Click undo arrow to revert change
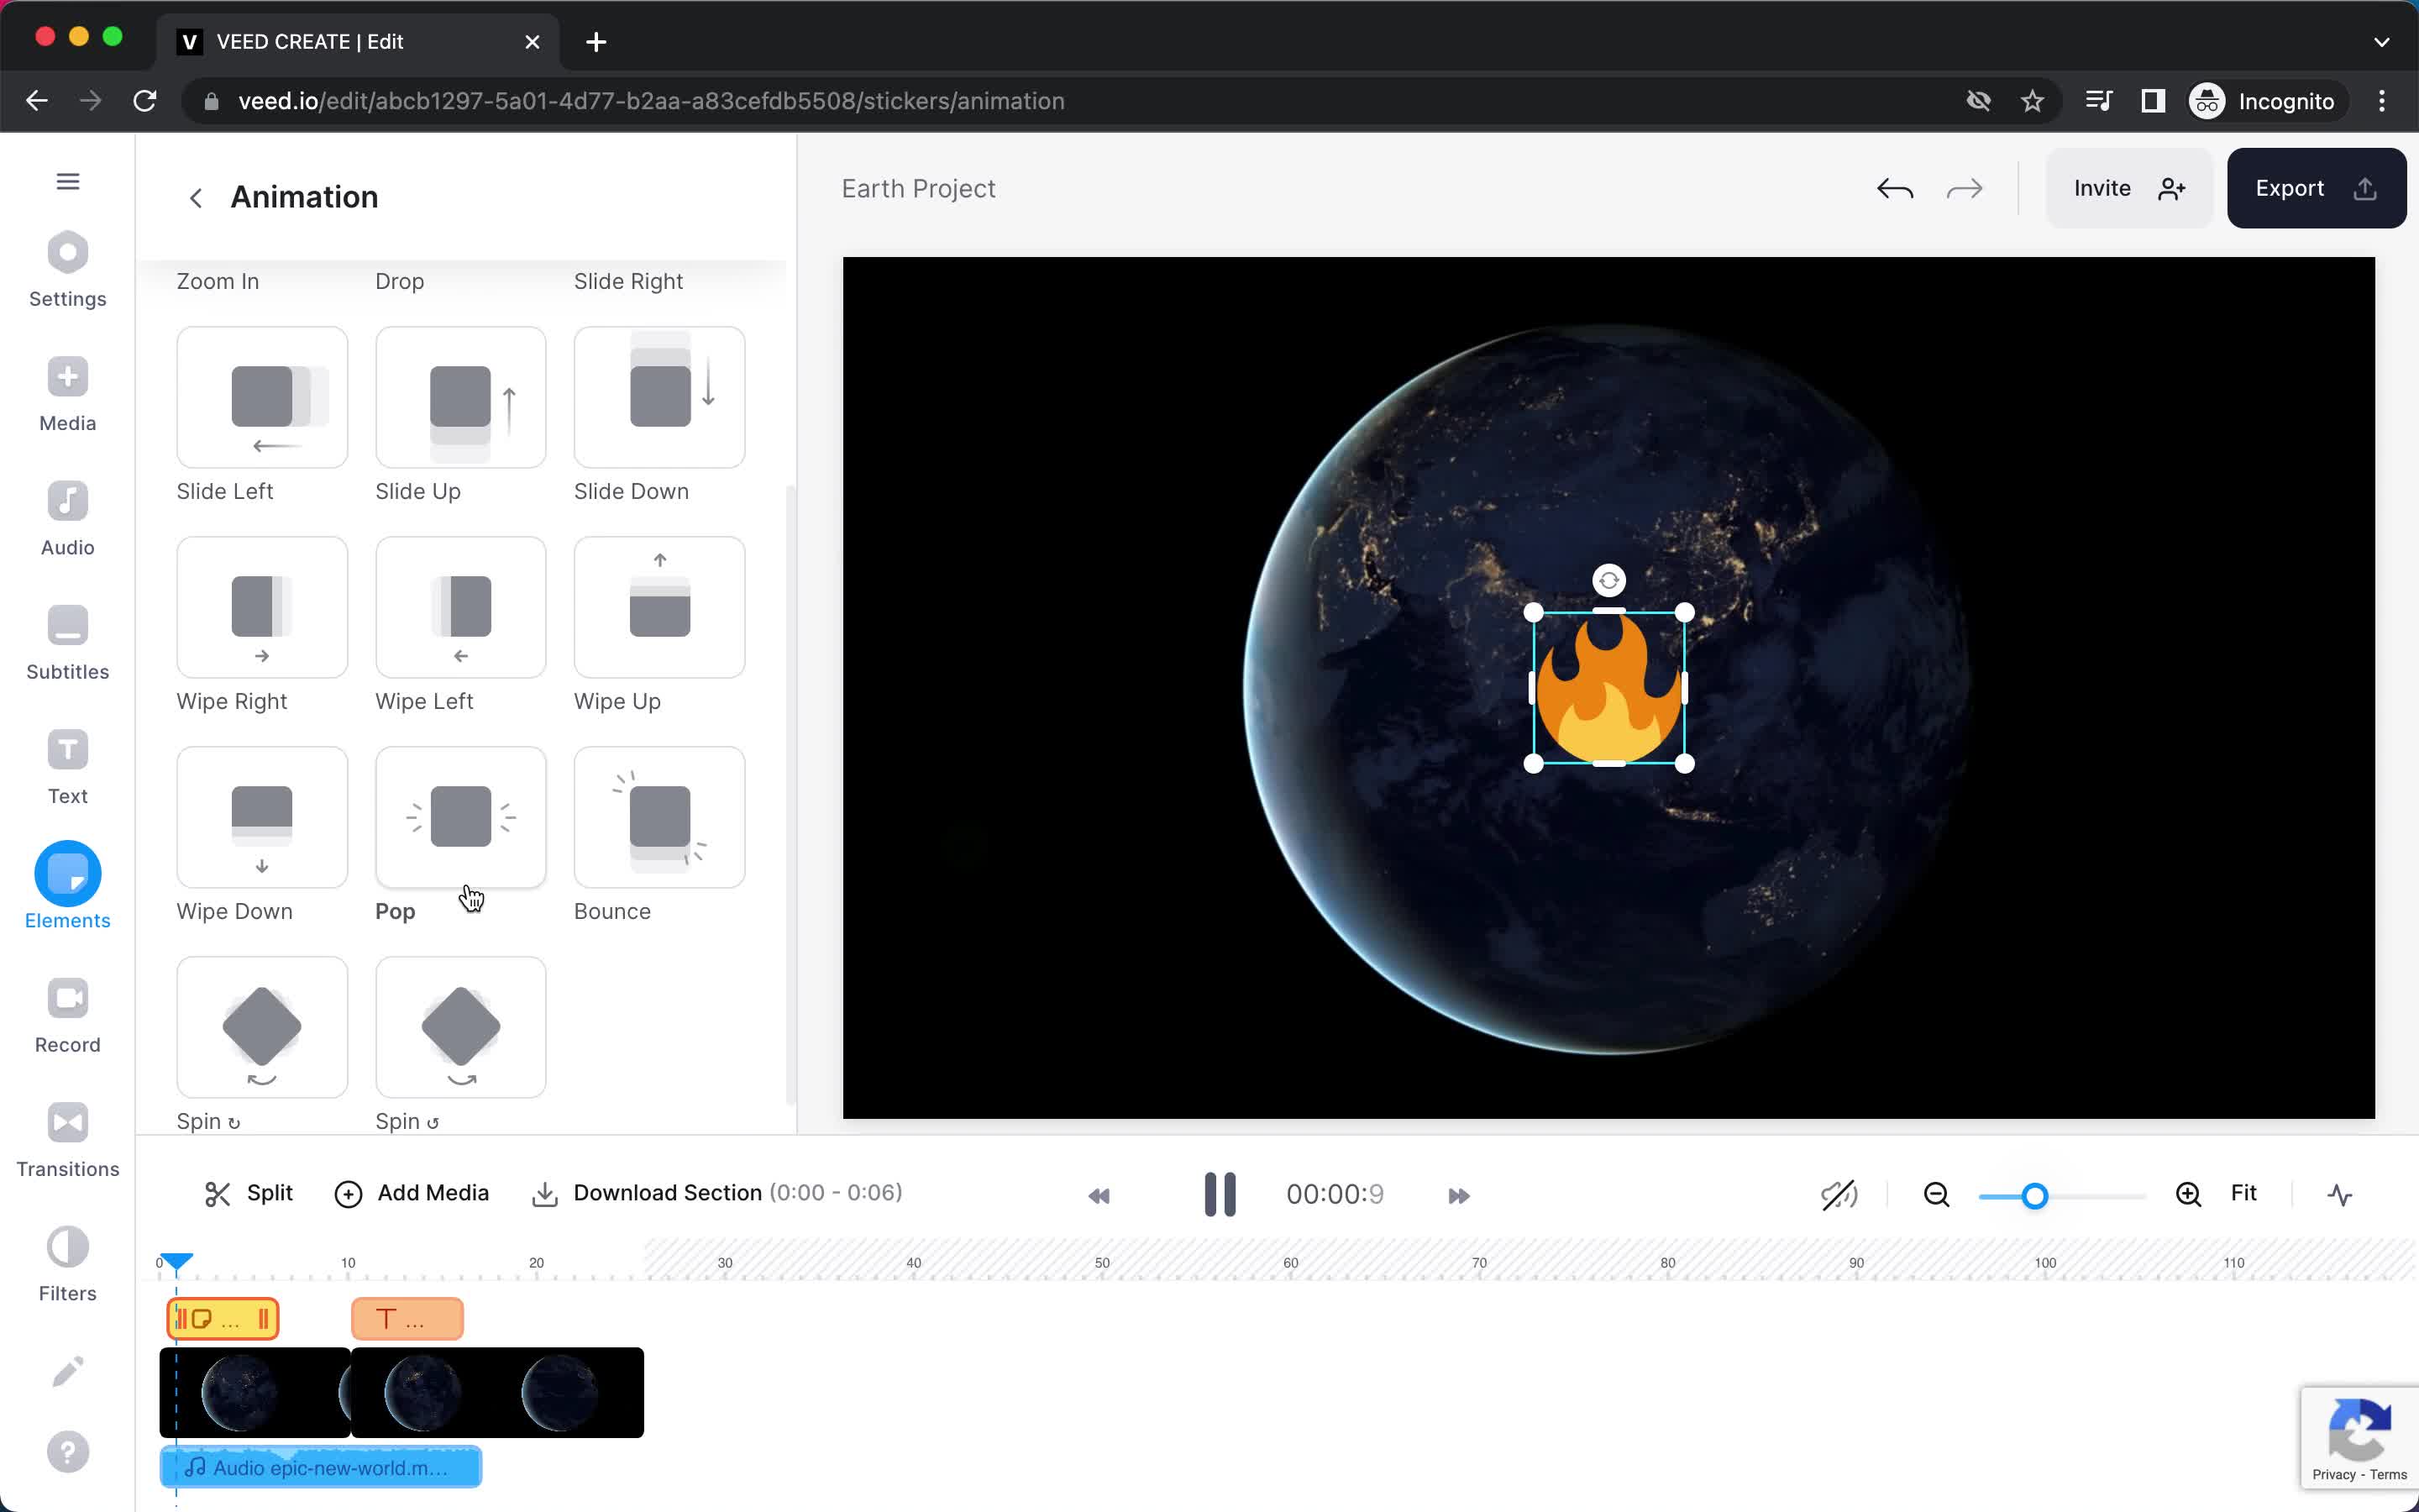2419x1512 pixels. coord(1895,186)
